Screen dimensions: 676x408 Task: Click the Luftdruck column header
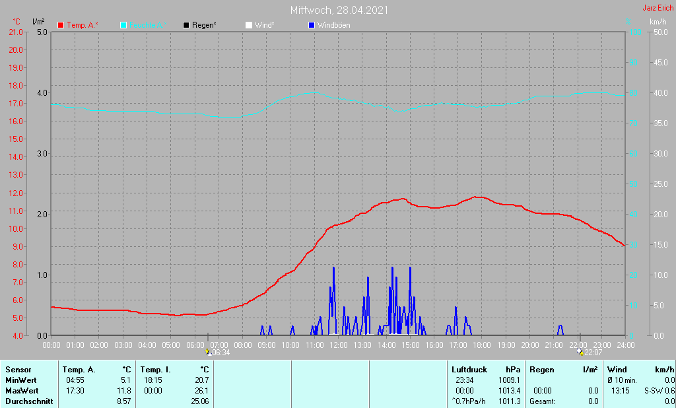(x=469, y=370)
